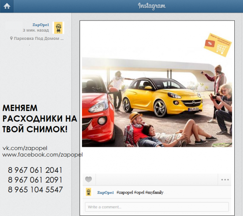Viewport: 243px width, 216px height.
Task: Click www.facebook.com/zapopel text
Action: click(42, 155)
